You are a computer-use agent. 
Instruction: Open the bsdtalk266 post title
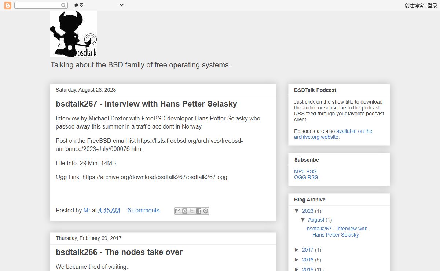[119, 252]
